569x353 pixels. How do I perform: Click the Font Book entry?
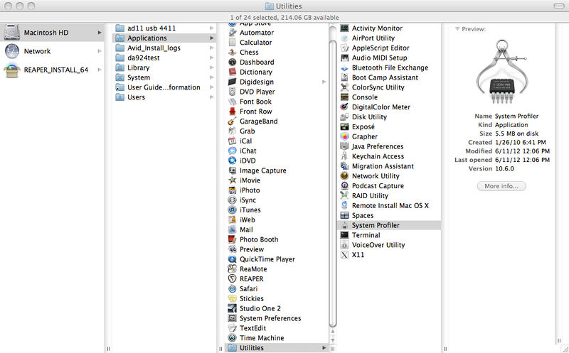pyautogui.click(x=255, y=102)
